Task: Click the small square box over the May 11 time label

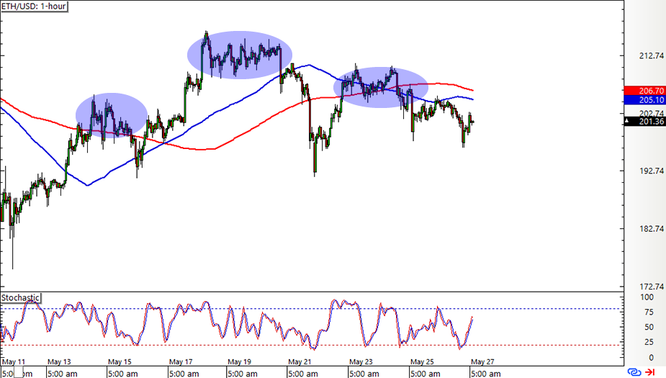Action: [18, 372]
